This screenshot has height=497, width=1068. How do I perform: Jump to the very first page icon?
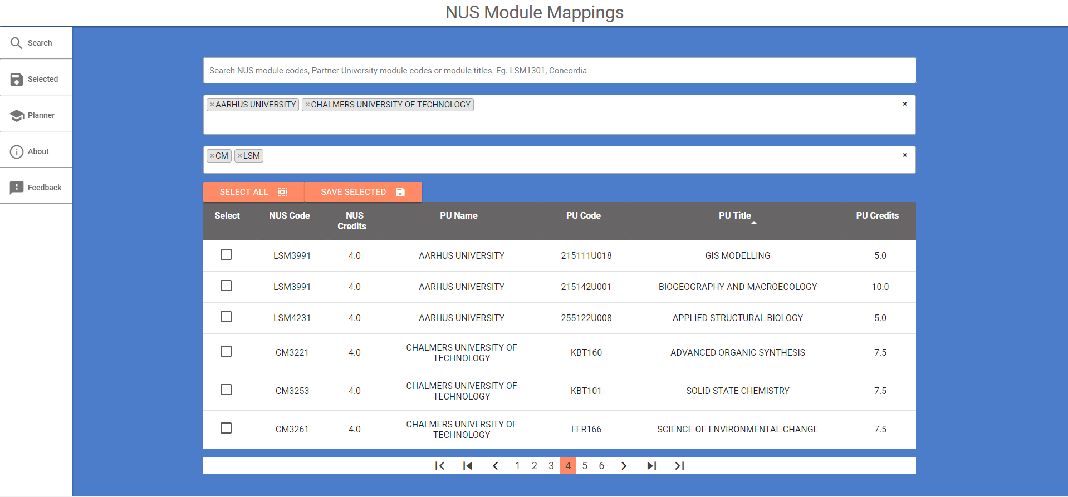440,466
